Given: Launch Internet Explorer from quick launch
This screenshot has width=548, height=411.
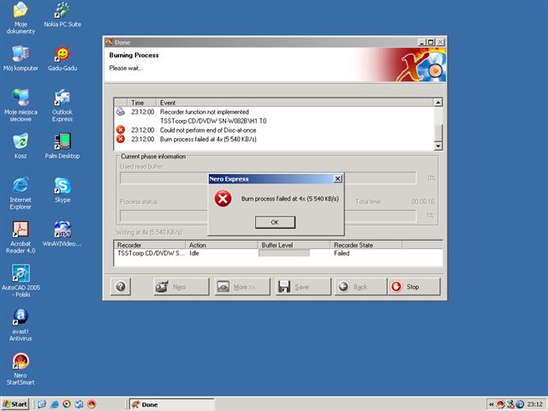Looking at the screenshot, I should coord(54,404).
